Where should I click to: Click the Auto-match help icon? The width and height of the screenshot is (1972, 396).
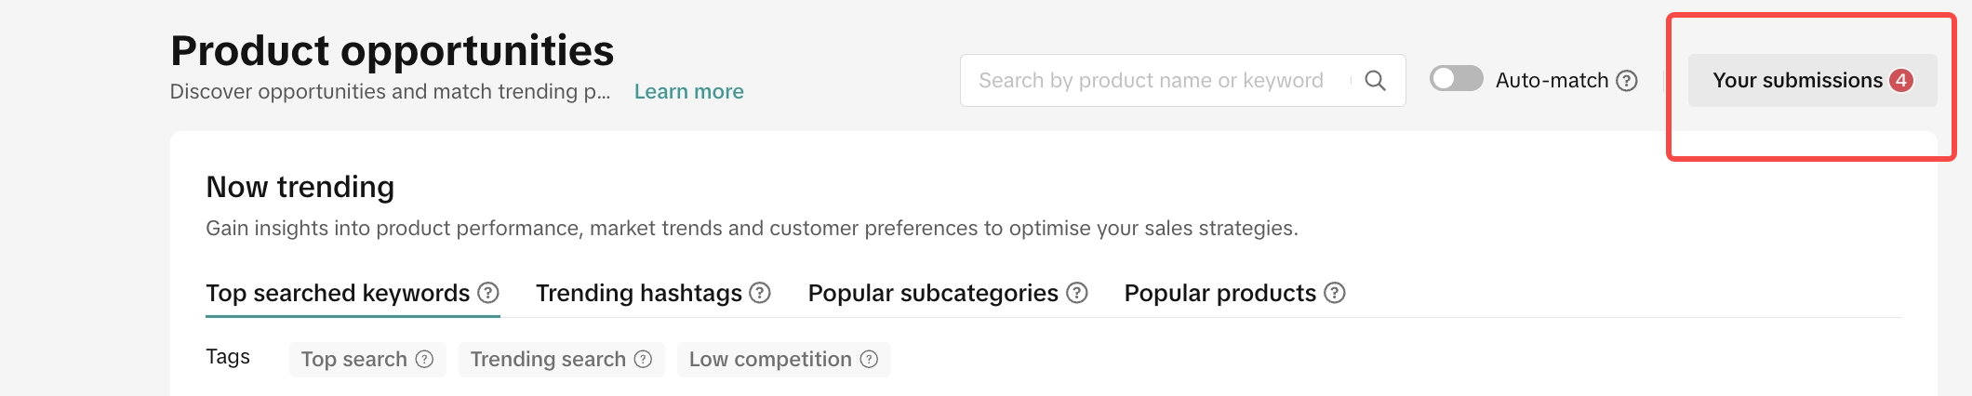1627,81
